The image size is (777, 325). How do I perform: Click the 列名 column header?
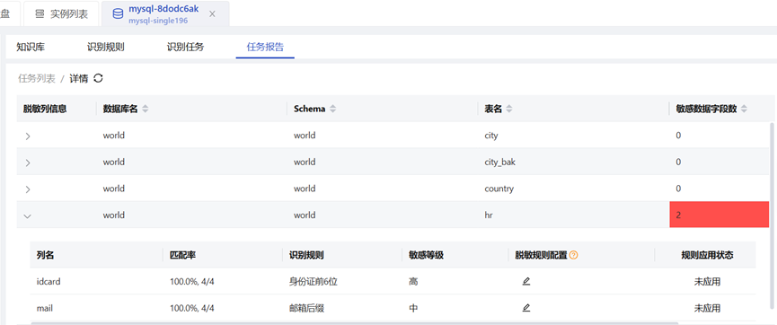(x=46, y=255)
